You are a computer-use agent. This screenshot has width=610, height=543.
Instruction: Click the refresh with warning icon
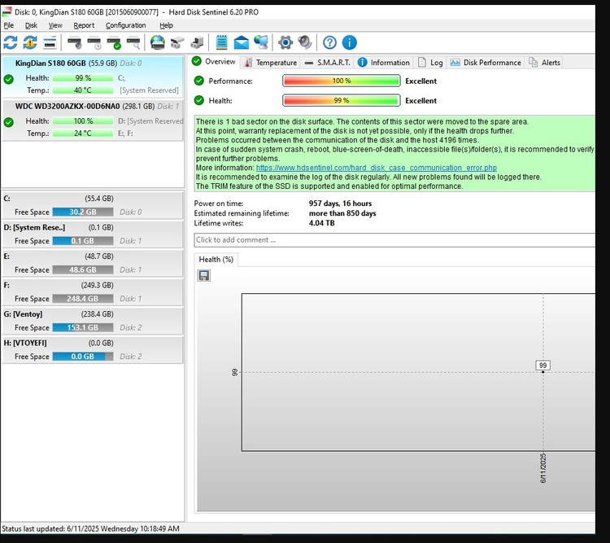(30, 42)
